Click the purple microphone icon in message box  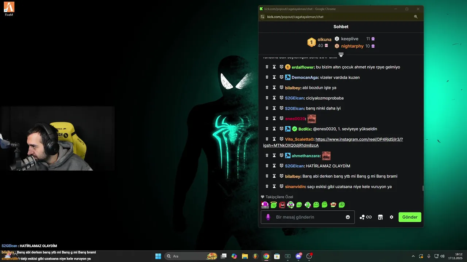click(x=268, y=217)
